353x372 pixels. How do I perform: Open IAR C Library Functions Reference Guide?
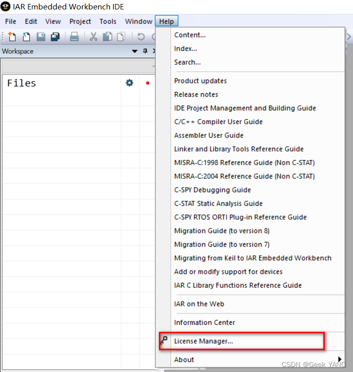click(x=250, y=285)
